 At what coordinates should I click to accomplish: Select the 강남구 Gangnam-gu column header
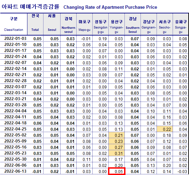point(149,24)
